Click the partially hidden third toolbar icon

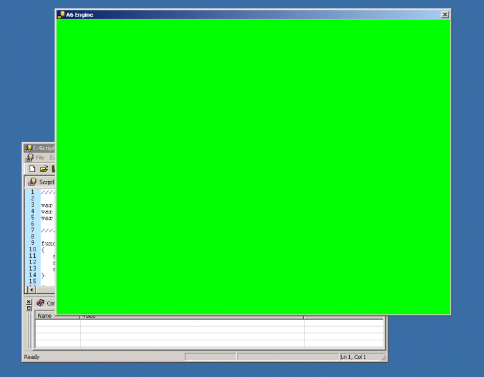point(54,169)
